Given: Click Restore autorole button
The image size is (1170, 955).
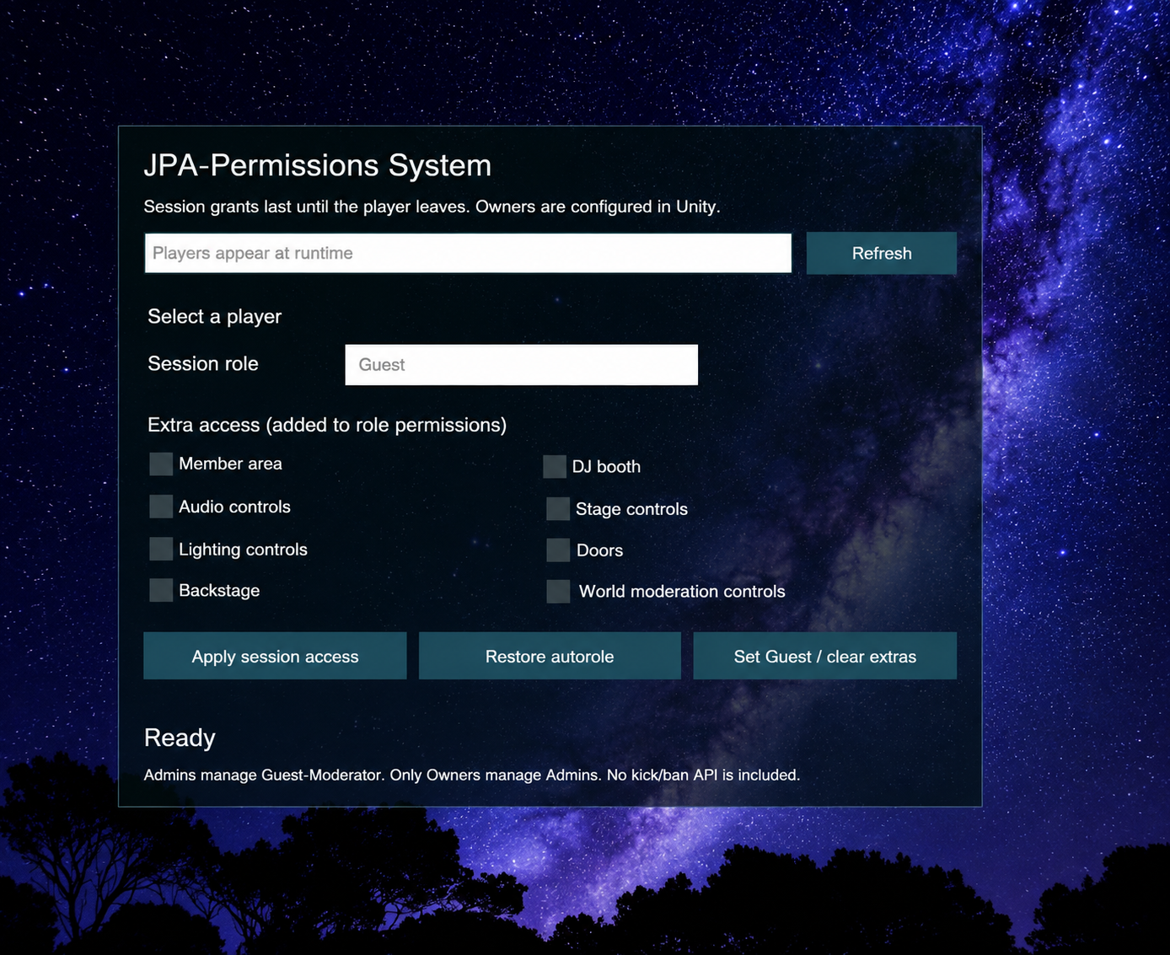Looking at the screenshot, I should pyautogui.click(x=550, y=656).
